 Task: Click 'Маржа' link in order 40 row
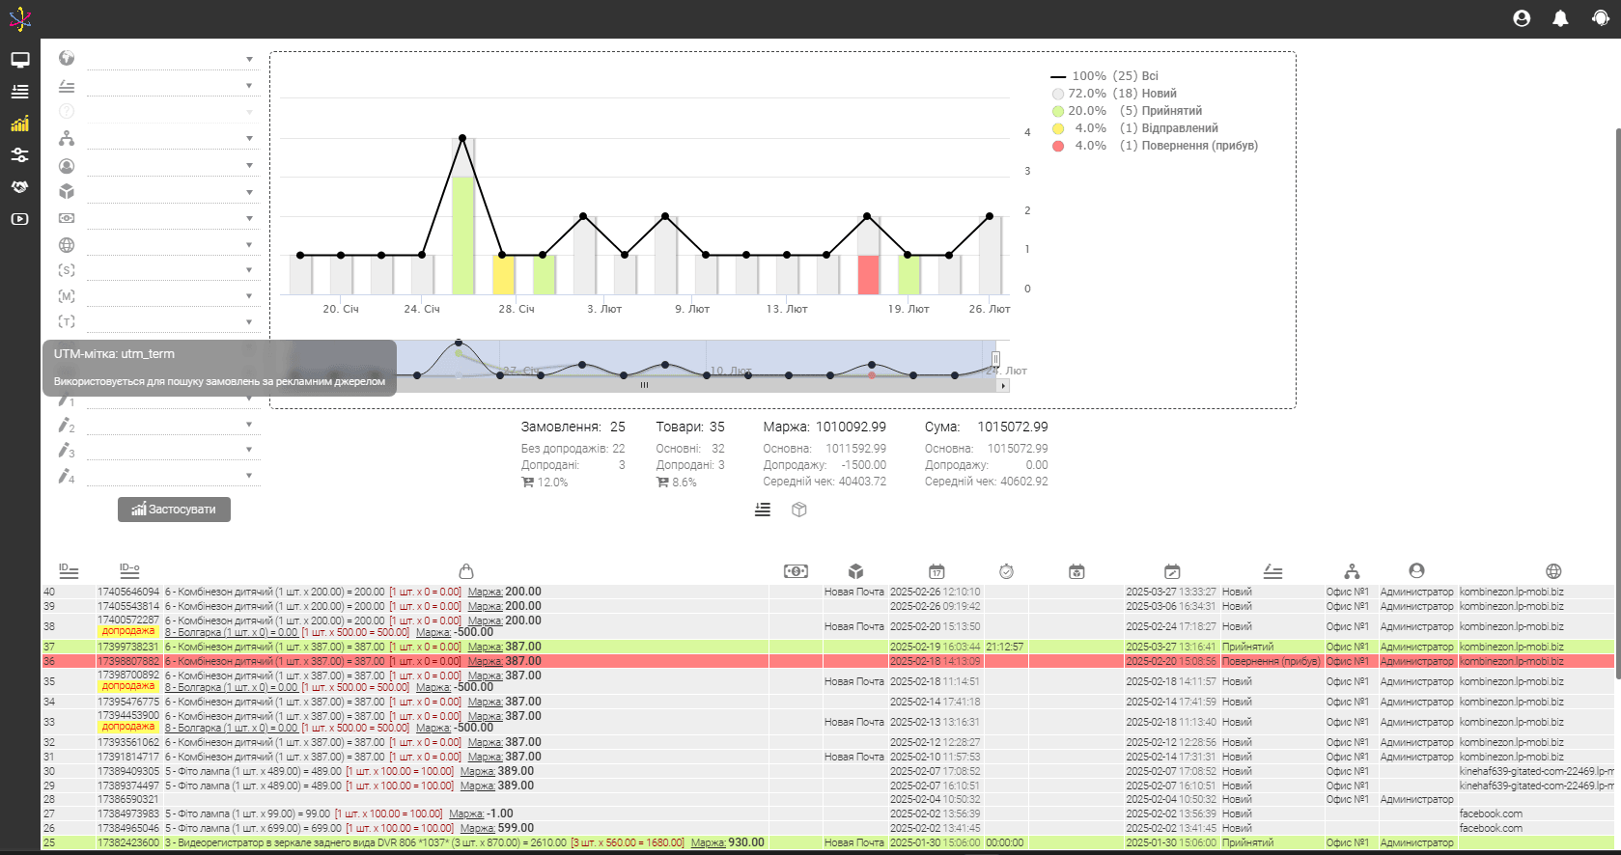click(x=485, y=593)
